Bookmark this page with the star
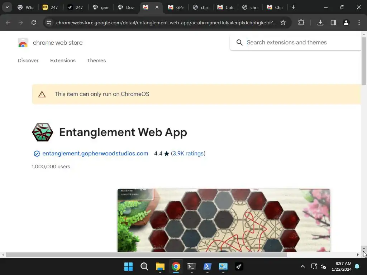 [x=283, y=23]
